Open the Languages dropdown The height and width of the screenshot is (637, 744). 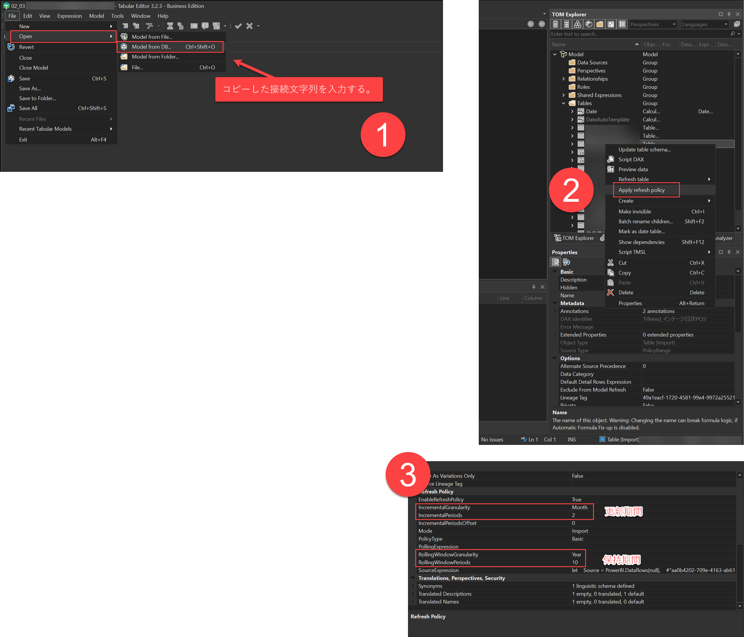(705, 24)
